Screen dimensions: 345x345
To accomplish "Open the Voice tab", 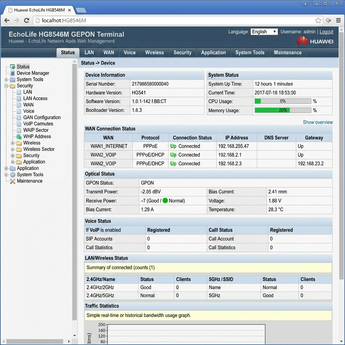I will tap(130, 53).
